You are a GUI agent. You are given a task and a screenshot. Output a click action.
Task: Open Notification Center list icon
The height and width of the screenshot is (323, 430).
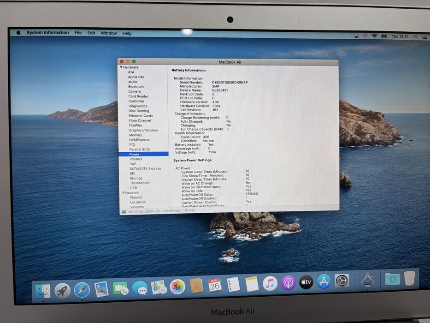tap(424, 37)
